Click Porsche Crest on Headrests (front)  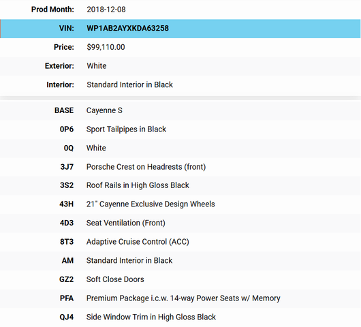pos(146,167)
